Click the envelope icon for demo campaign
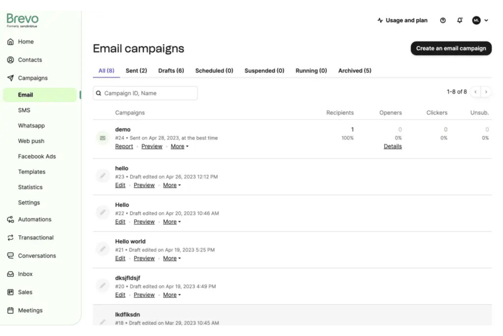The width and height of the screenshot is (503, 336). pos(102,138)
